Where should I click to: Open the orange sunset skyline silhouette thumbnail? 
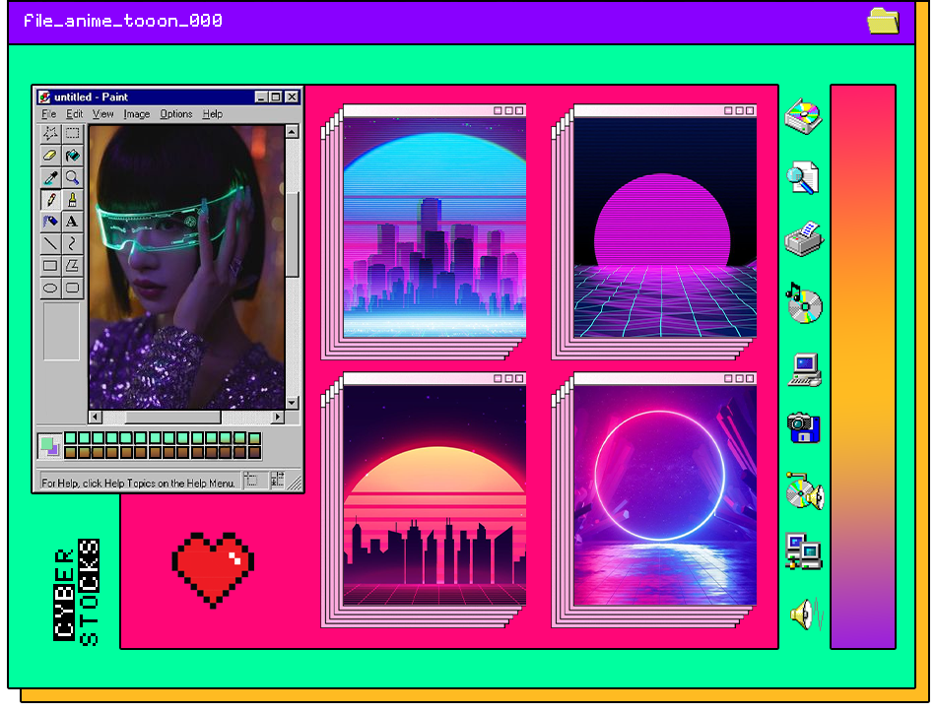tap(435, 495)
